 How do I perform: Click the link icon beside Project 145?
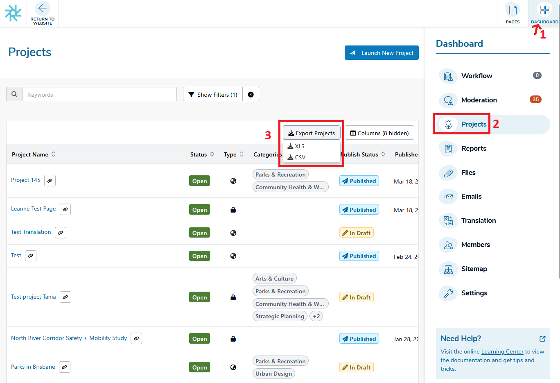click(50, 181)
